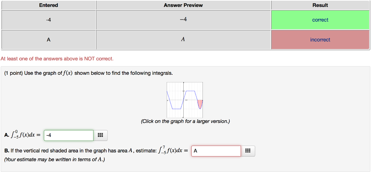371x172 pixels.
Task: Click the 'At least one of the answers' warning
Action: [x=57, y=59]
